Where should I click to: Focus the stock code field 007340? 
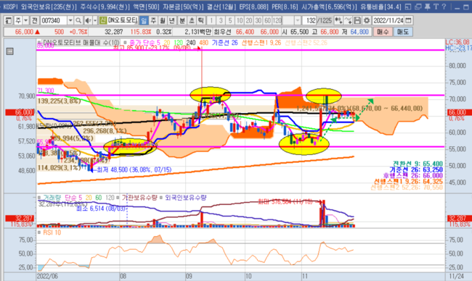pos(54,20)
